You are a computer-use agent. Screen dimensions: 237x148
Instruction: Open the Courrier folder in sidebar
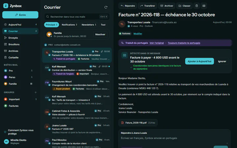tap(20, 31)
